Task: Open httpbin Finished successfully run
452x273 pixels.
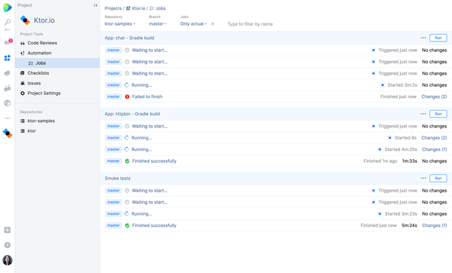Action: tap(154, 161)
